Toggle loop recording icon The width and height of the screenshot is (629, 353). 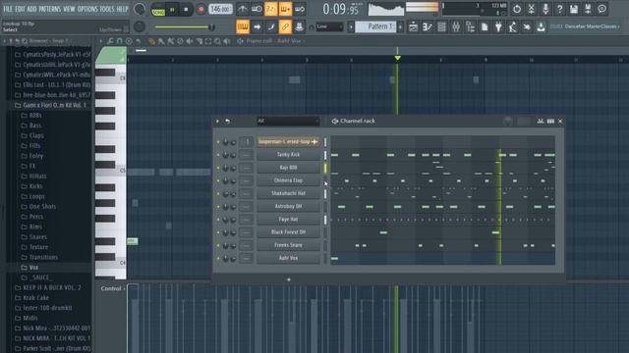tap(300, 9)
